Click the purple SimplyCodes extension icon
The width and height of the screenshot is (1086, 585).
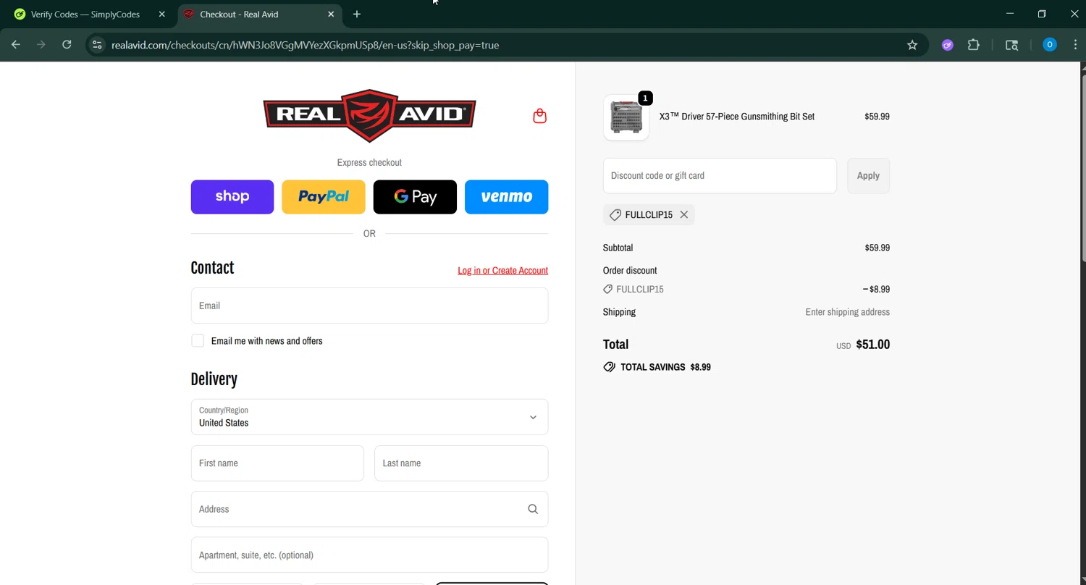coord(947,45)
